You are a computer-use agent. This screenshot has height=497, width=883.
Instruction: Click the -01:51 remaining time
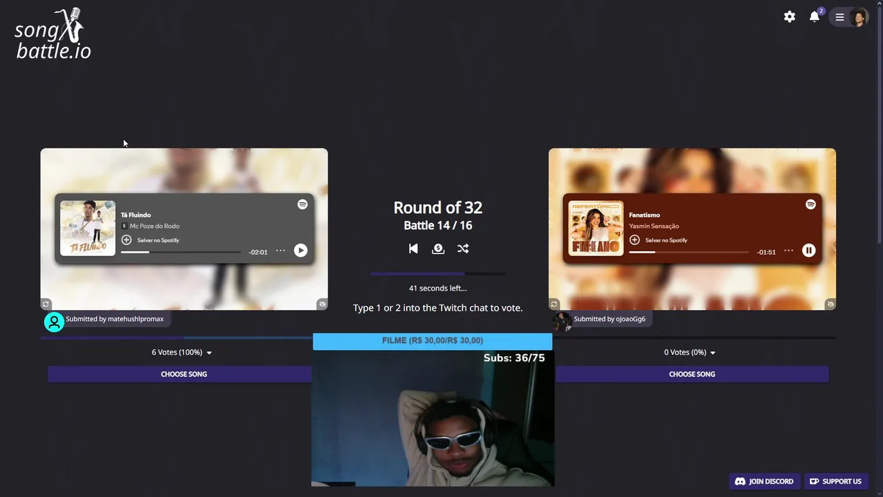(766, 252)
